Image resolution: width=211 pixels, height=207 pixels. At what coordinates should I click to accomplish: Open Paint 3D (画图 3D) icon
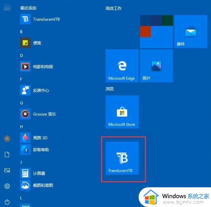pyautogui.click(x=25, y=138)
